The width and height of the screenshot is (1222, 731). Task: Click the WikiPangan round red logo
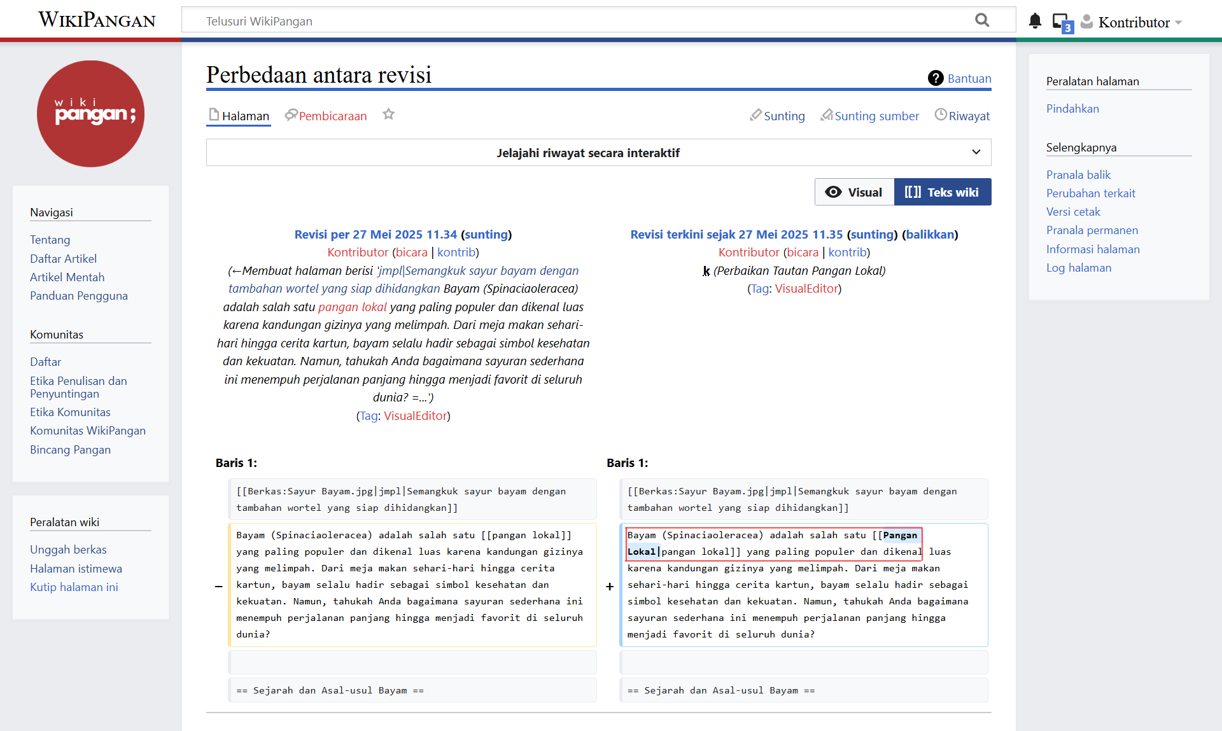click(x=90, y=114)
